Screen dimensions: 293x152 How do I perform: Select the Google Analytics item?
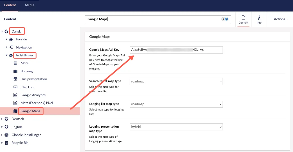pos(33,95)
